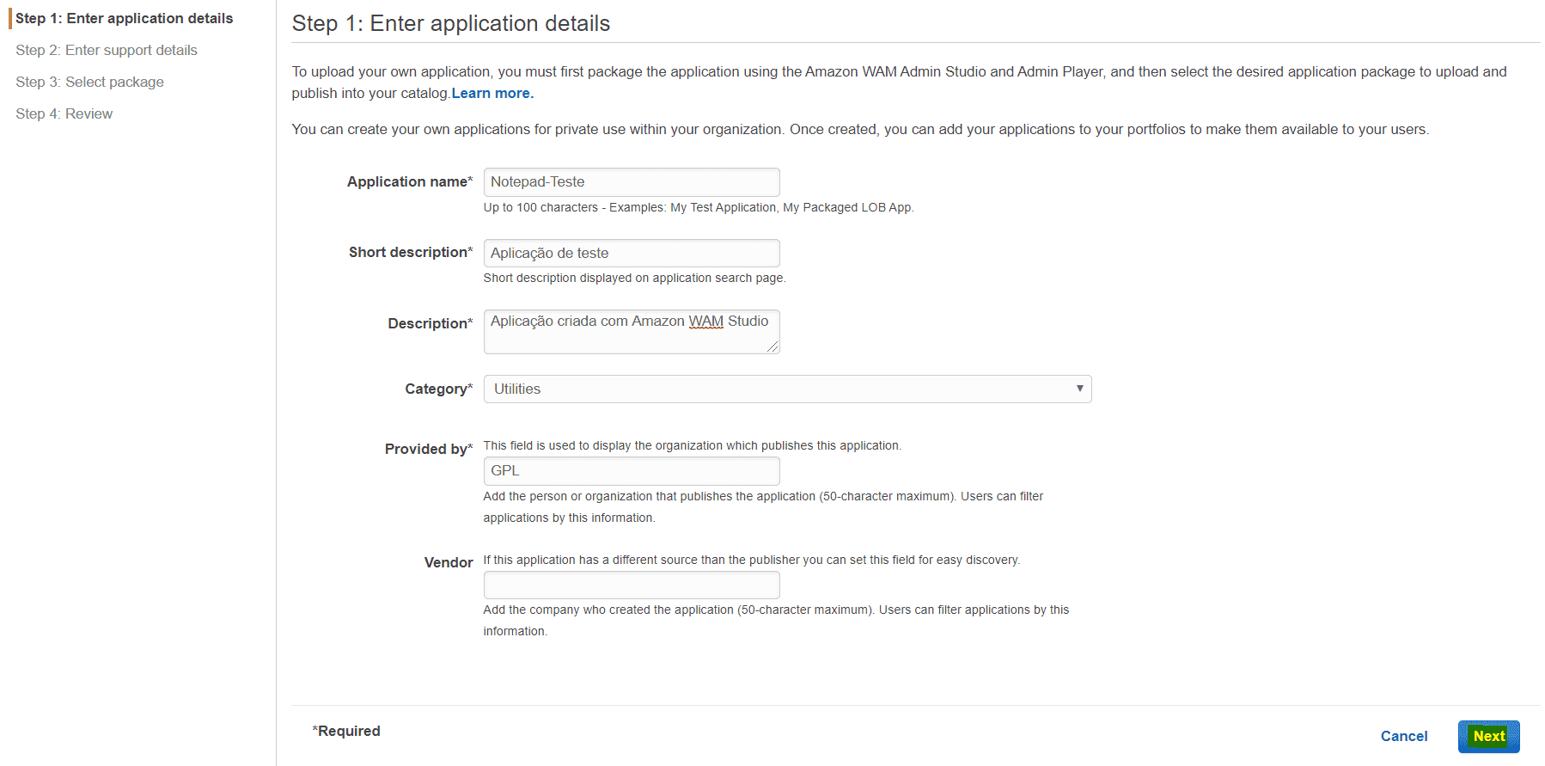This screenshot has height=766, width=1545.
Task: Click the Provided by label
Action: point(428,449)
